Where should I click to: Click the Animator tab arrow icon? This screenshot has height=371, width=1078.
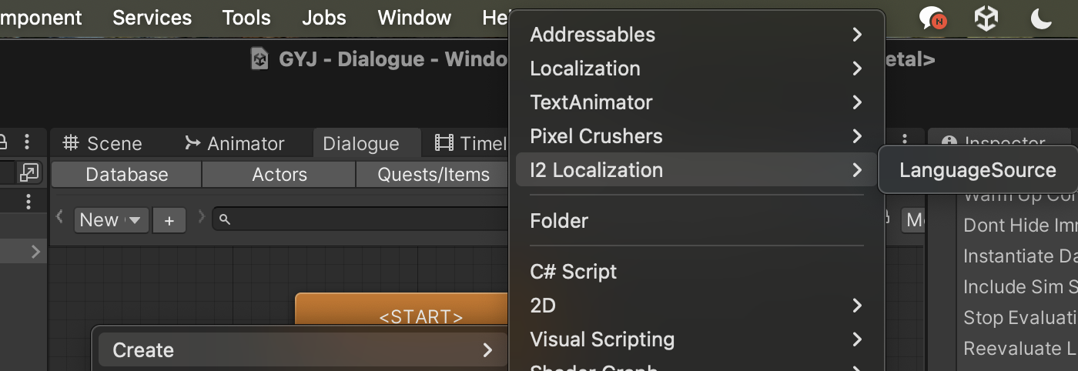pos(192,143)
